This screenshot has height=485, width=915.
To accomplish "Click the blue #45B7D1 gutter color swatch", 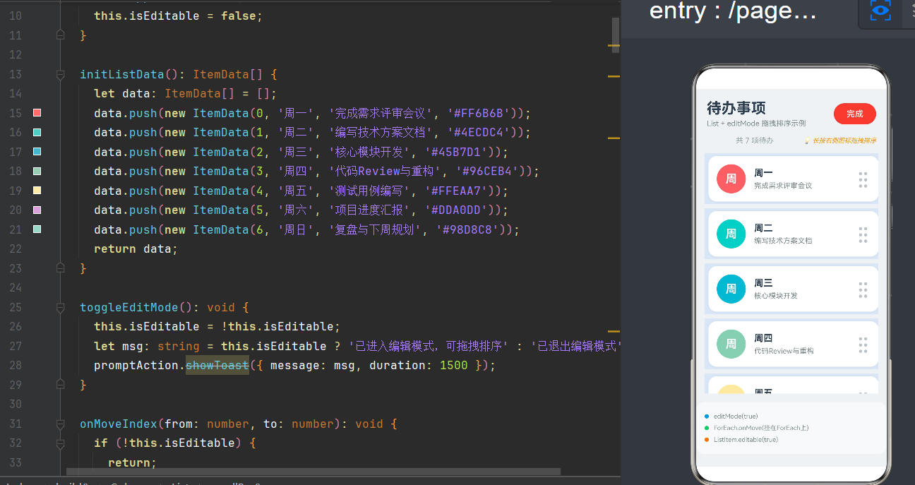I will coord(37,152).
